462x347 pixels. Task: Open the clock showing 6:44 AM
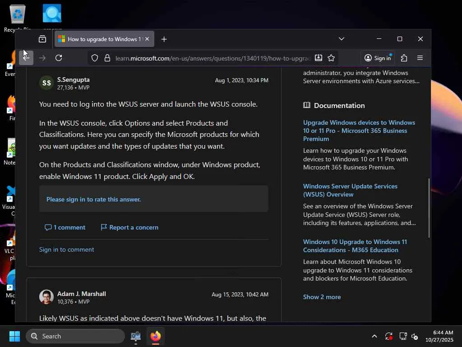439,336
